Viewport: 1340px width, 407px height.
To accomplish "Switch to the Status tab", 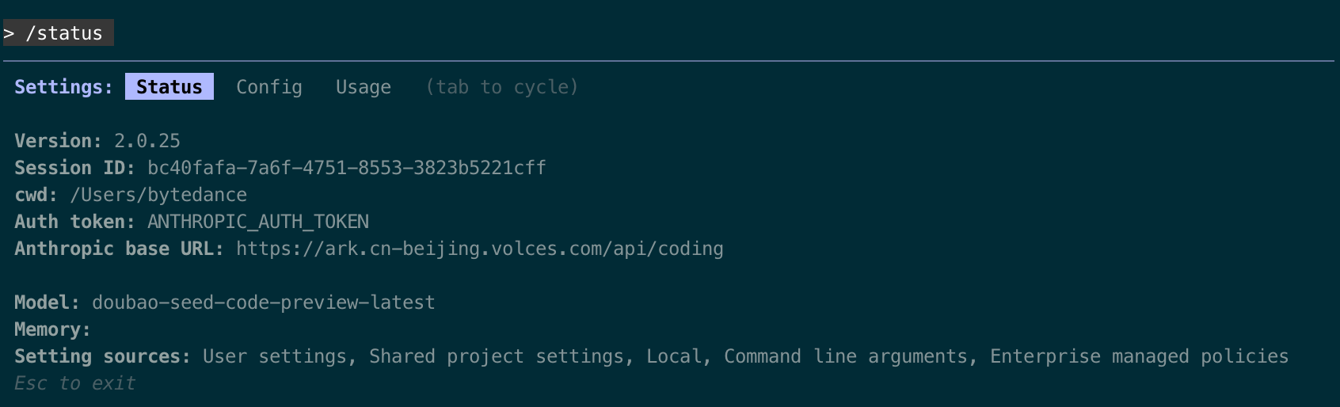I will pos(169,87).
